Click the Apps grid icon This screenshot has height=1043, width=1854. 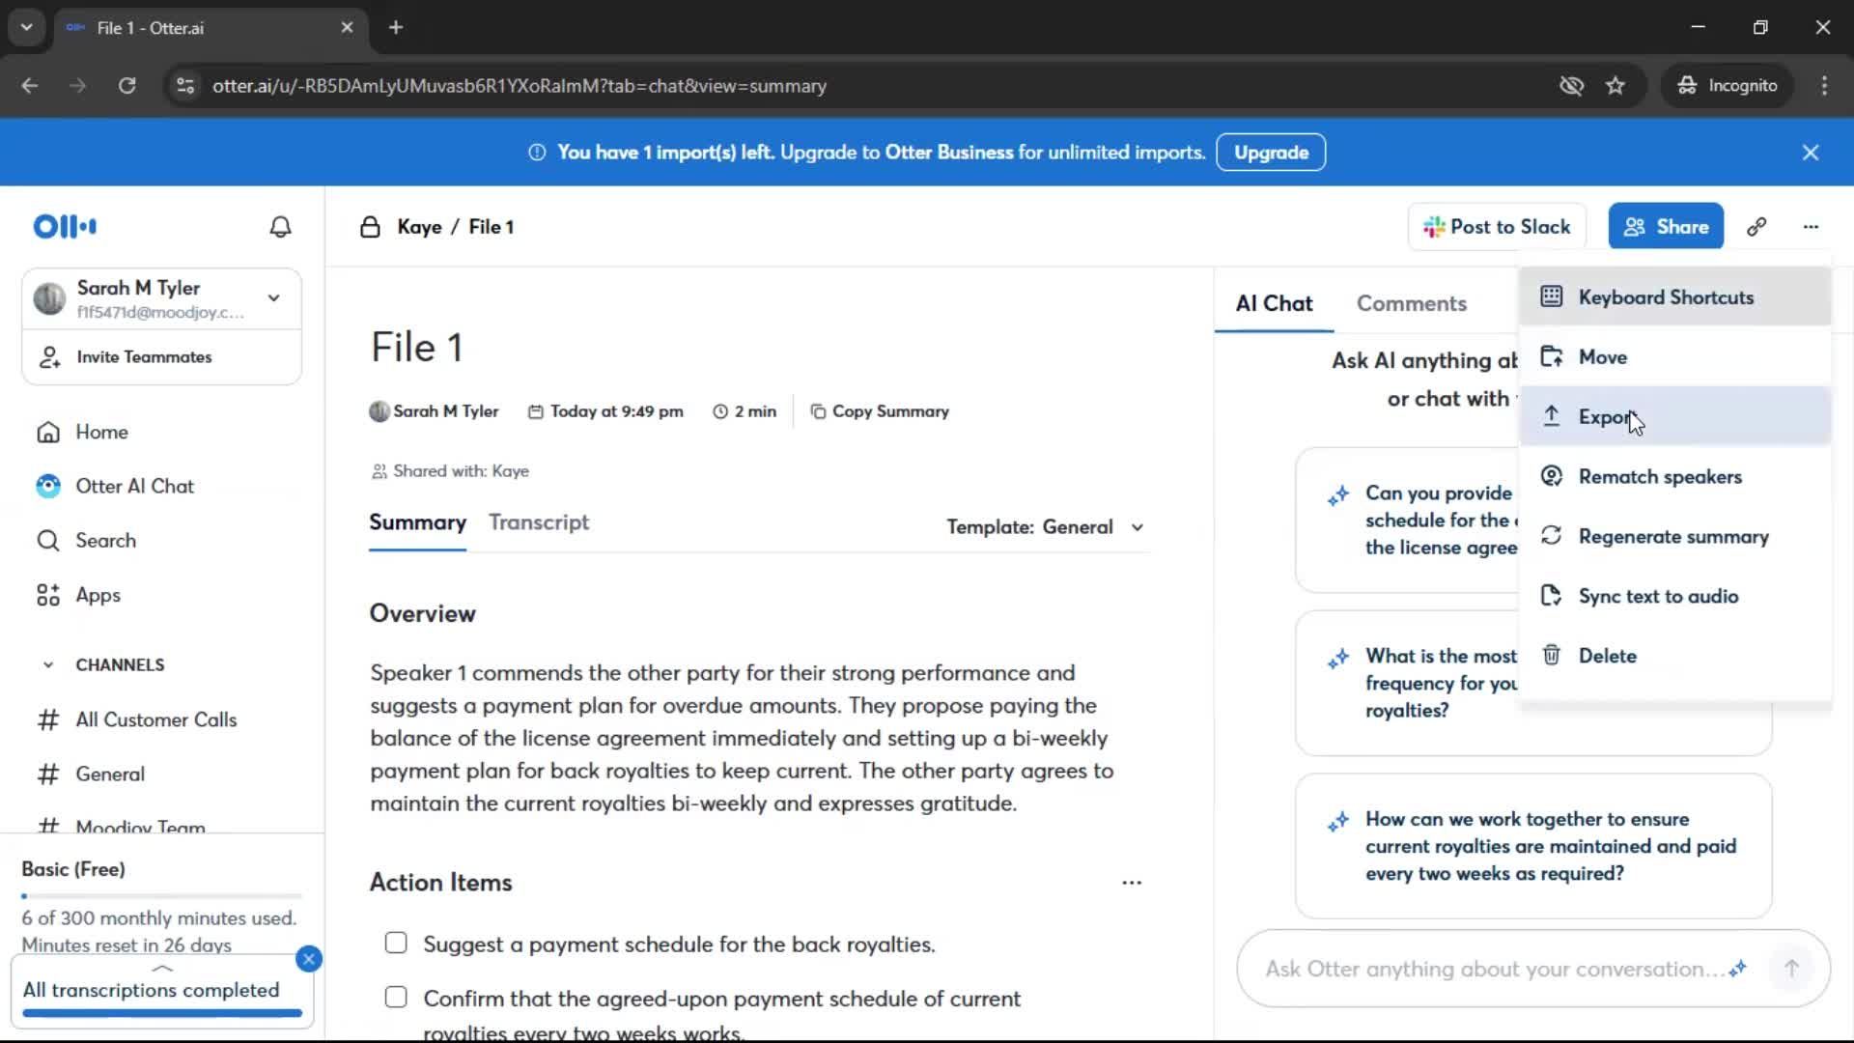click(x=48, y=595)
